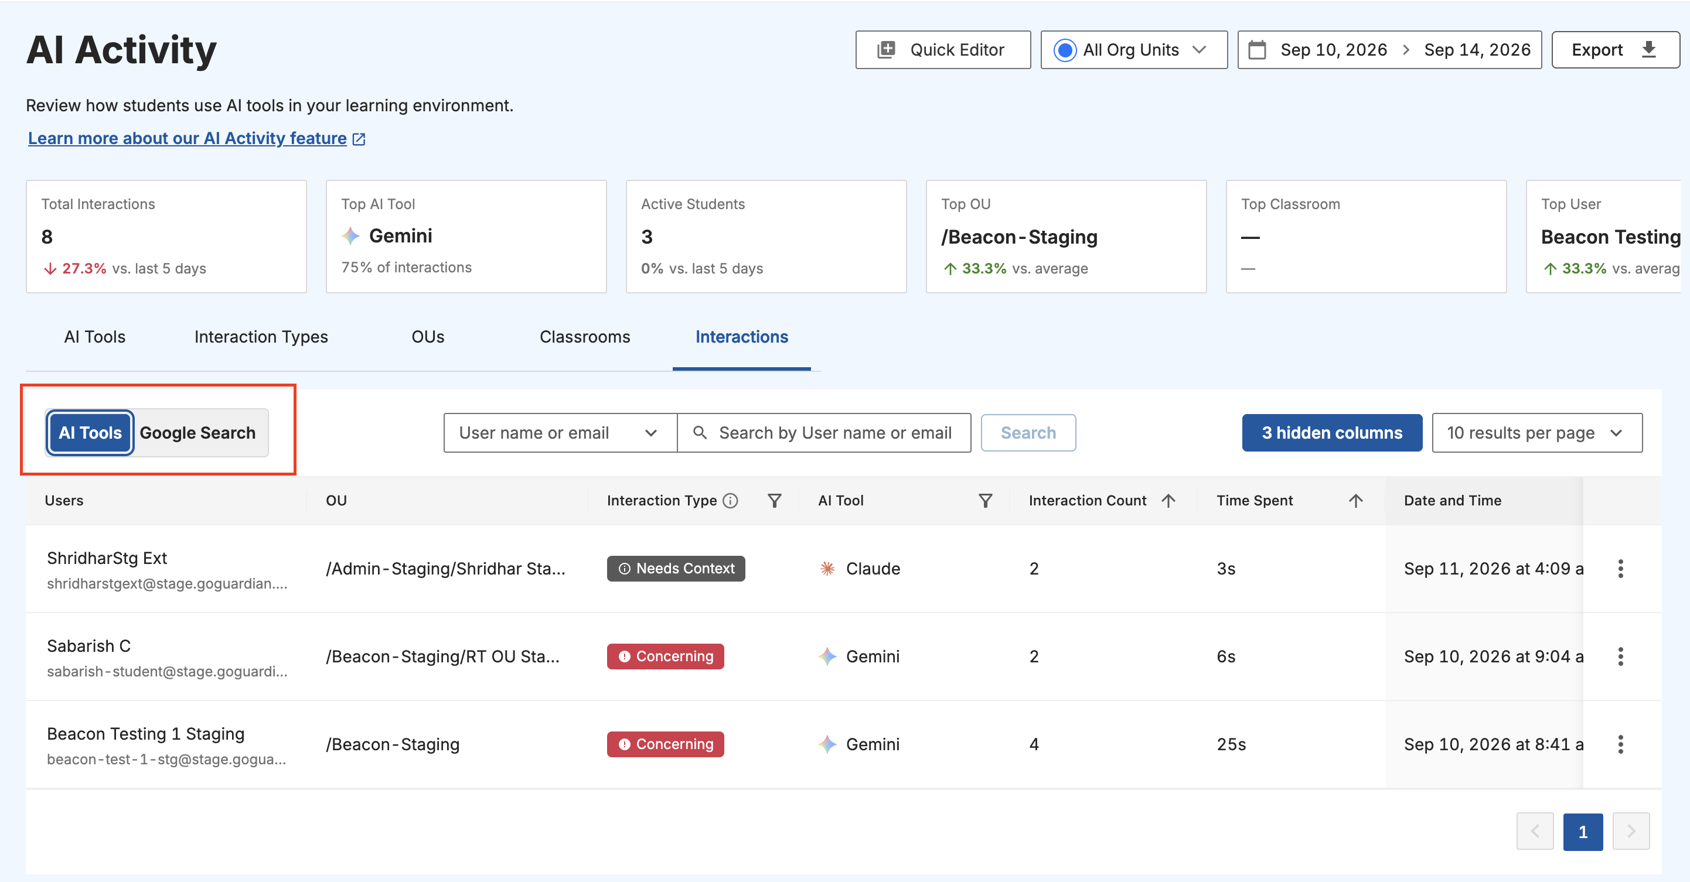Open the calendar date range picker icon
The width and height of the screenshot is (1690, 882).
1256,50
